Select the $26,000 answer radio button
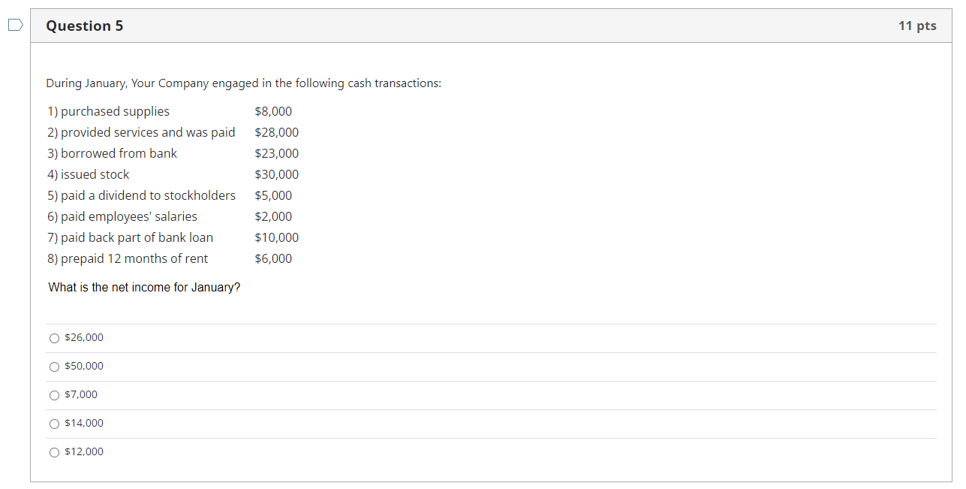This screenshot has width=966, height=489. 54,338
